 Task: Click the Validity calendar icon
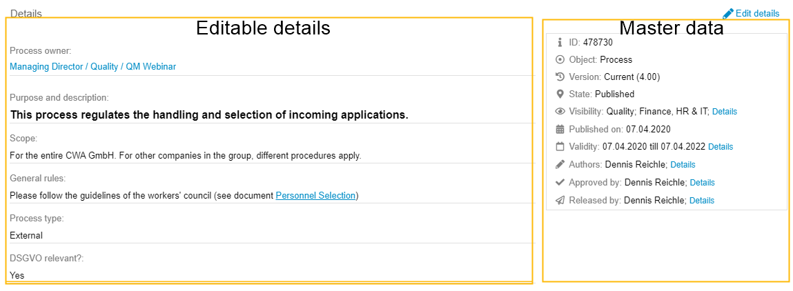pos(560,147)
